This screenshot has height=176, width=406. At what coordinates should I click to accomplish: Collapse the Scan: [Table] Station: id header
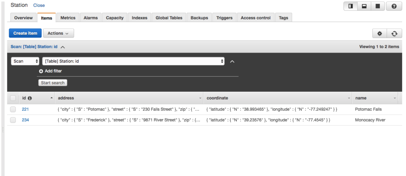coord(63,47)
